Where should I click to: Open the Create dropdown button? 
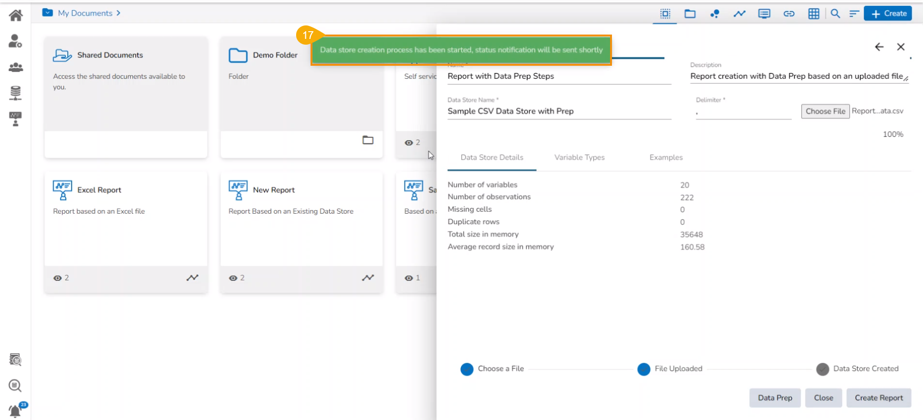click(x=888, y=13)
